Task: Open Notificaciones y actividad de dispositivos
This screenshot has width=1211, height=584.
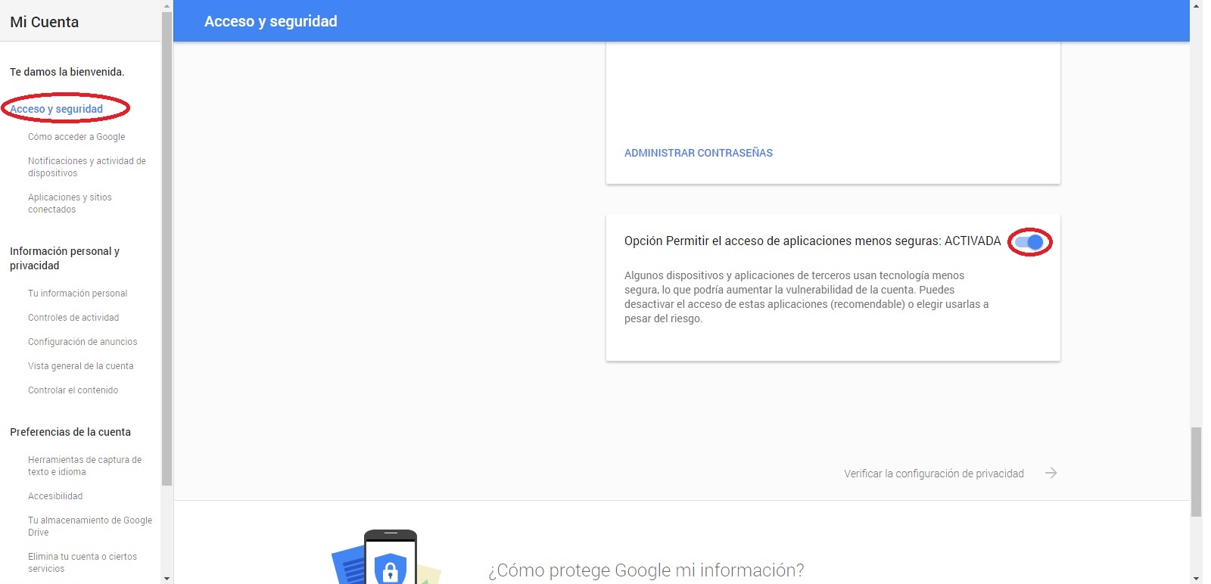Action: [86, 167]
